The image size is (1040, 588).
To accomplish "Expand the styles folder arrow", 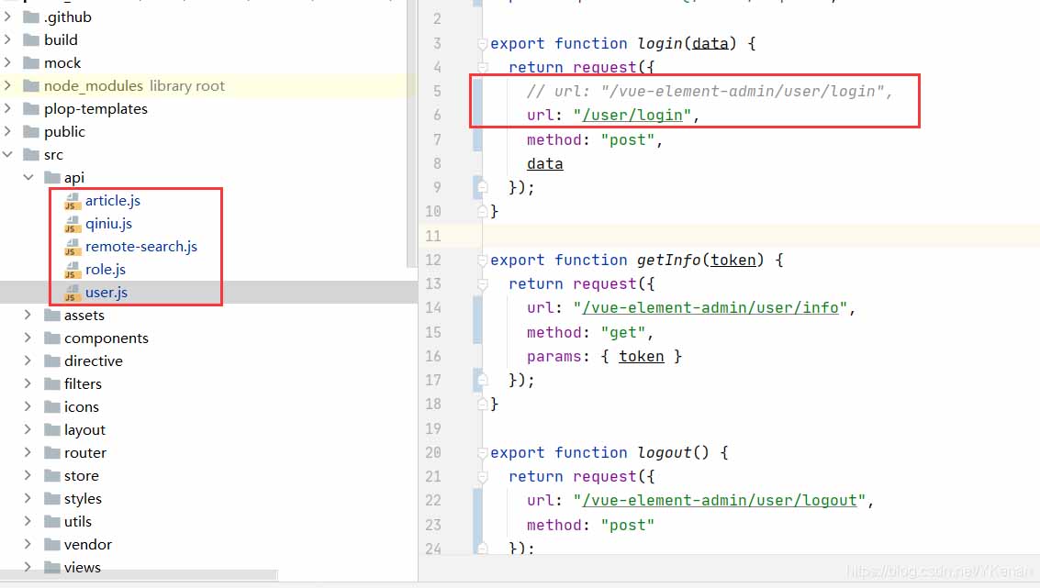I will pos(28,498).
